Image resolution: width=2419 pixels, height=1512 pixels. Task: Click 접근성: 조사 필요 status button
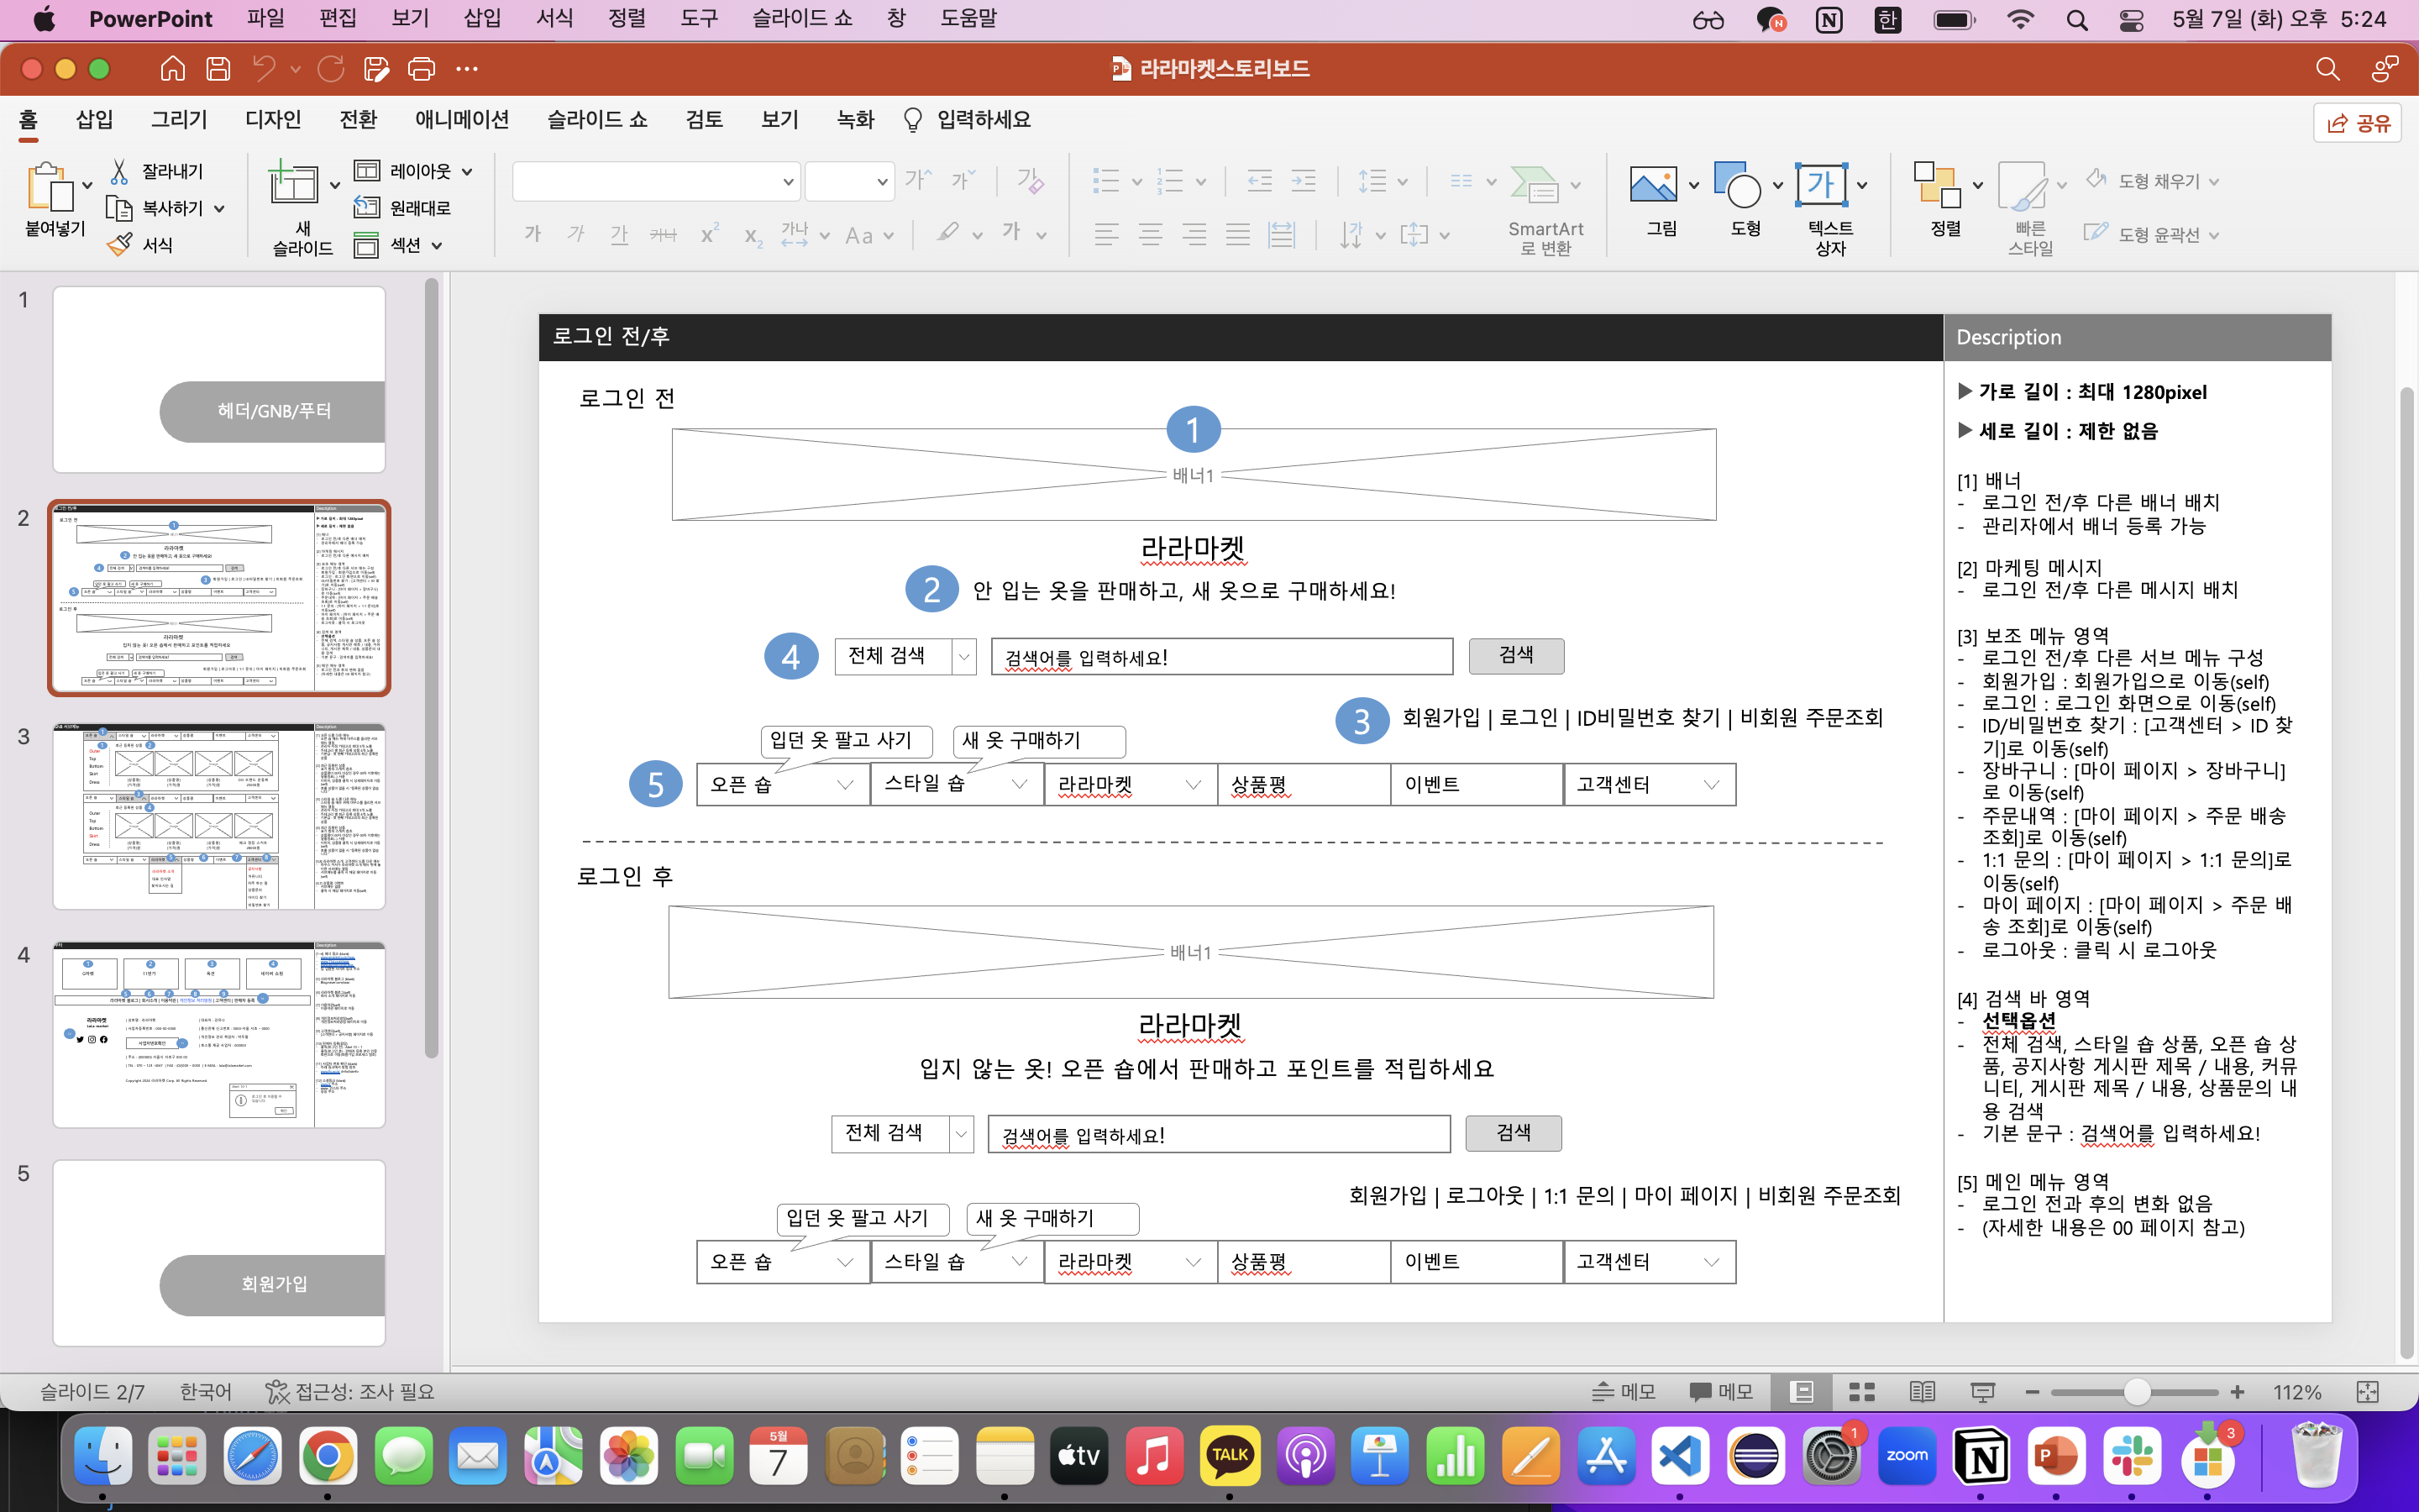click(350, 1392)
